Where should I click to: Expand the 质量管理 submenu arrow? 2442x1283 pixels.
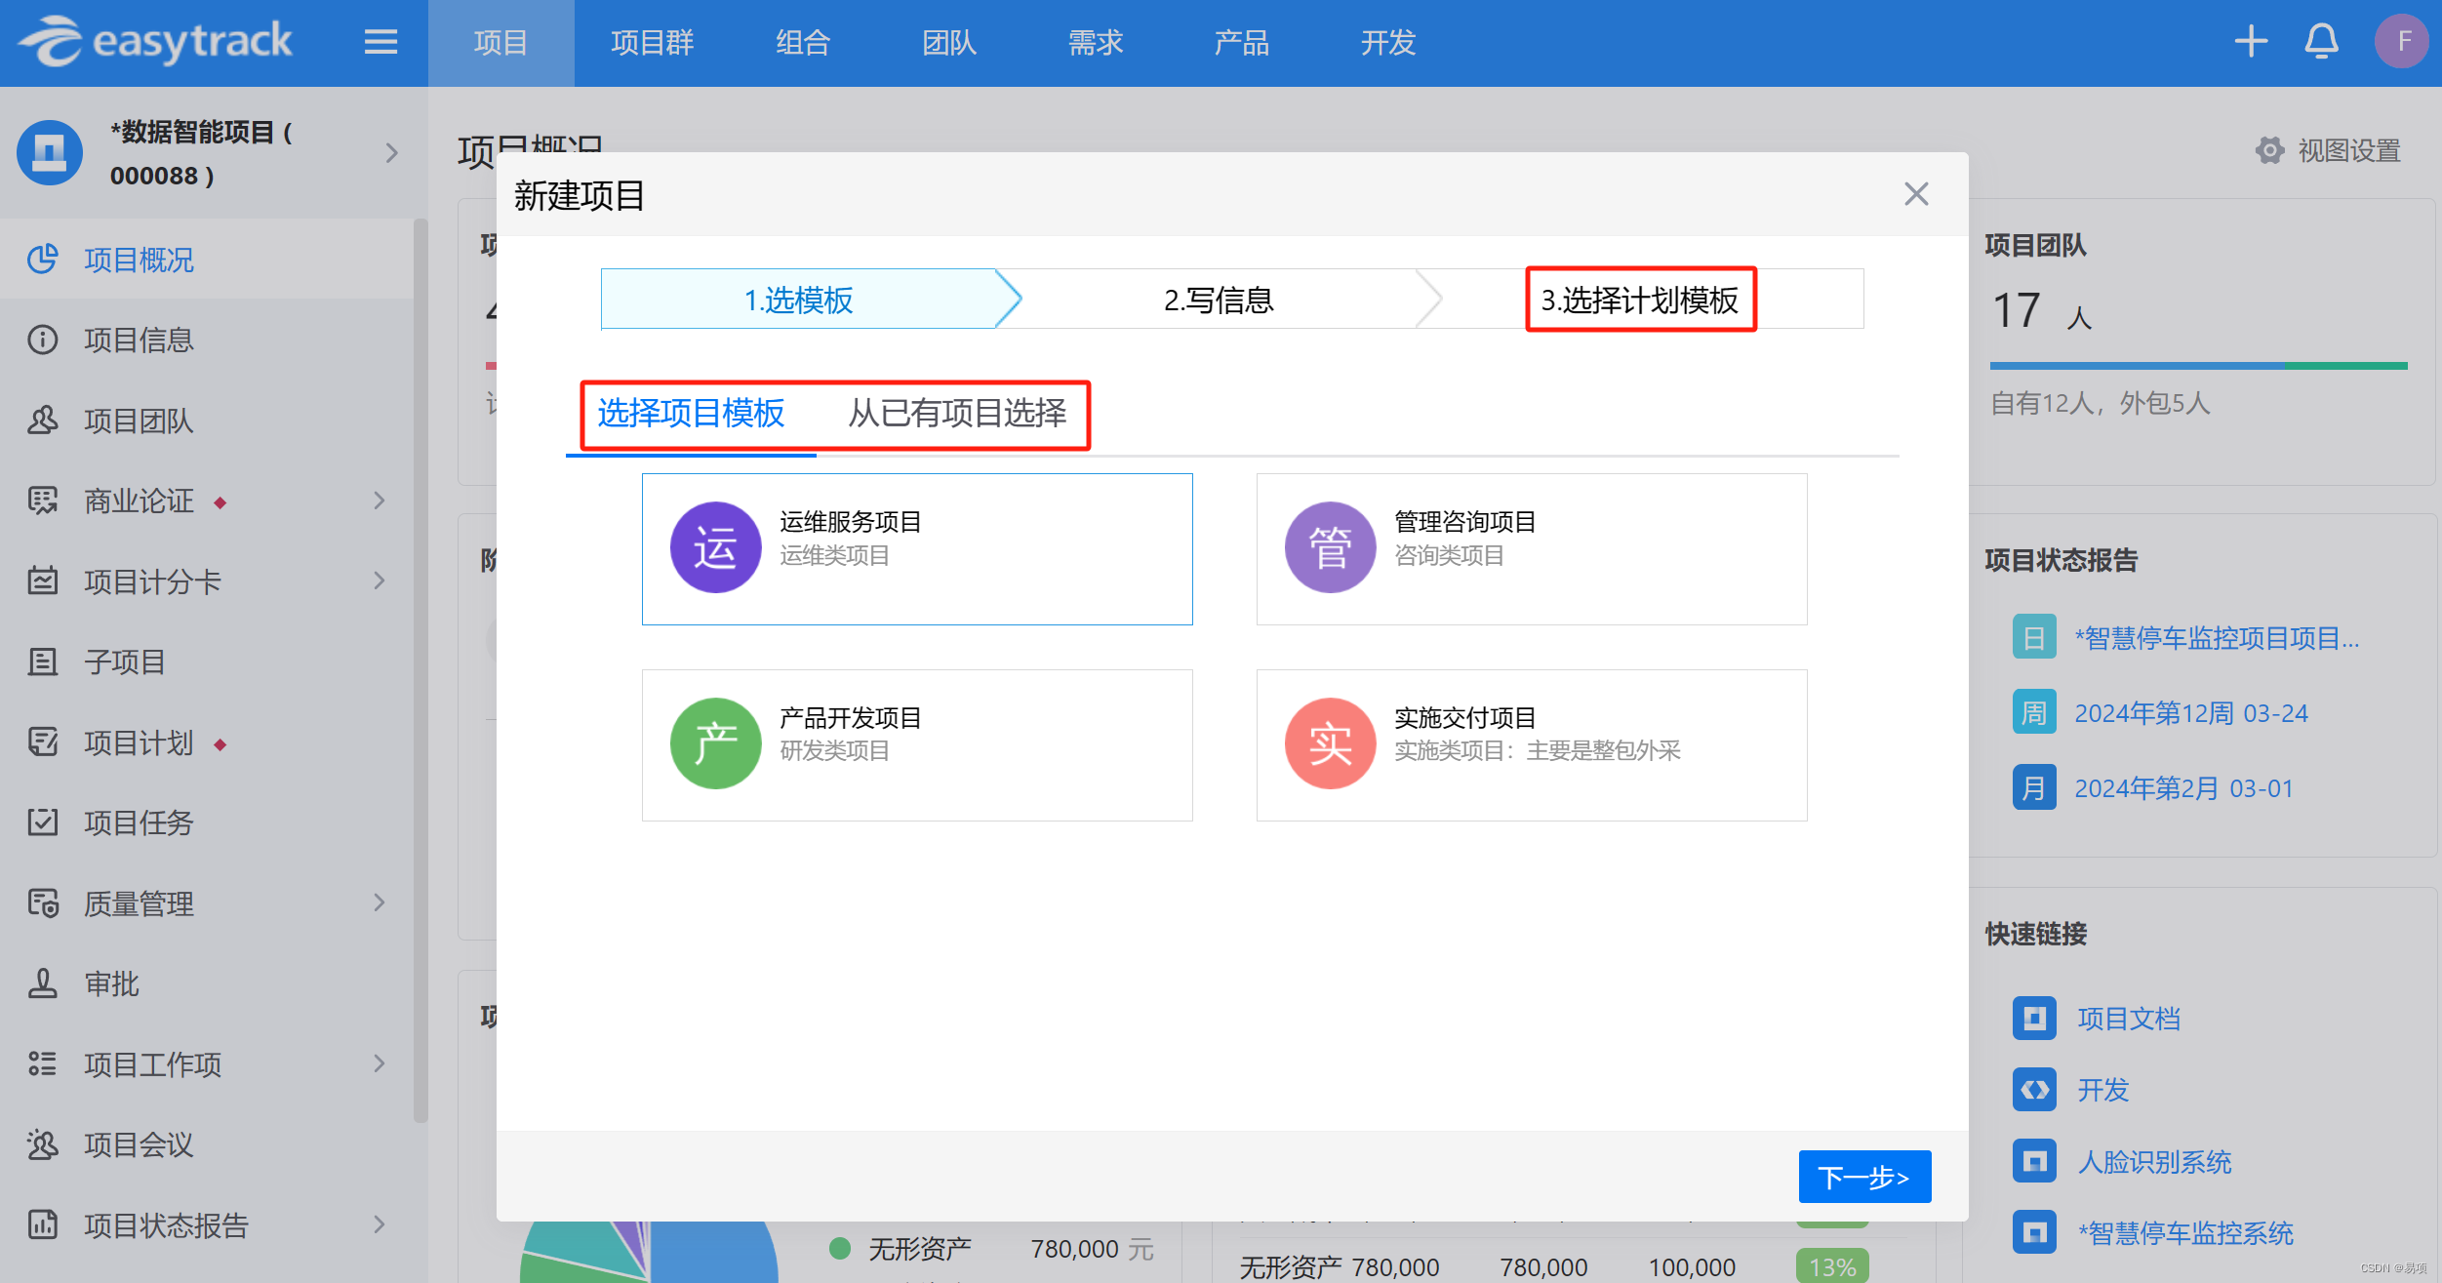coord(380,903)
